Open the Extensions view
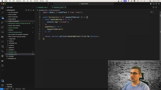This screenshot has width=161, height=90. click(2, 27)
